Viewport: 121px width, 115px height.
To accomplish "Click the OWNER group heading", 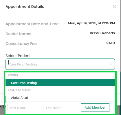I will pos(13,75).
